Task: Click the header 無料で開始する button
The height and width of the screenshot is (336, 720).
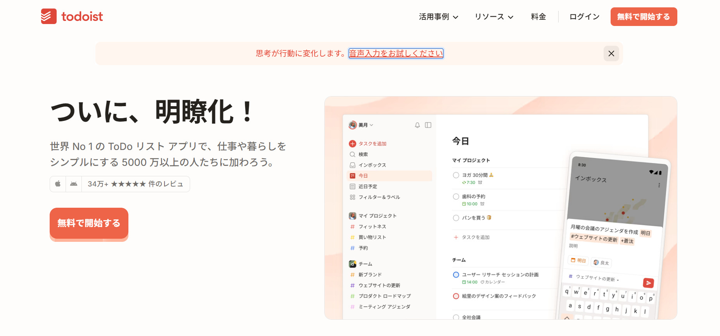Action: coord(644,17)
